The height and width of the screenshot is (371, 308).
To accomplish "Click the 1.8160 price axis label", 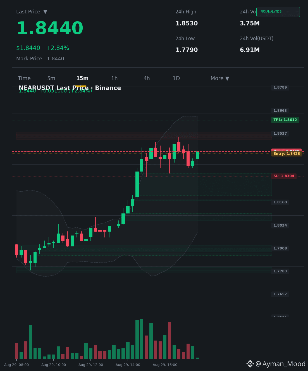I will pos(280,202).
